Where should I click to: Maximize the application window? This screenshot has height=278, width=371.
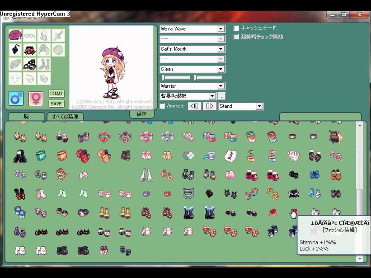point(344,15)
